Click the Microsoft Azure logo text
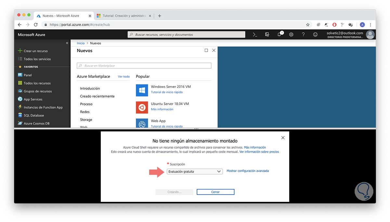 click(x=32, y=35)
